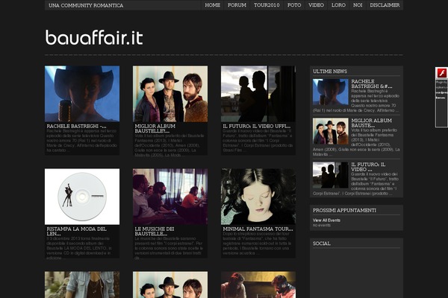Viewport: 448px width, 298px height.
Task: Click the MIGLIOR ALBUM BAUSTELLE grid title
Action: (155, 128)
